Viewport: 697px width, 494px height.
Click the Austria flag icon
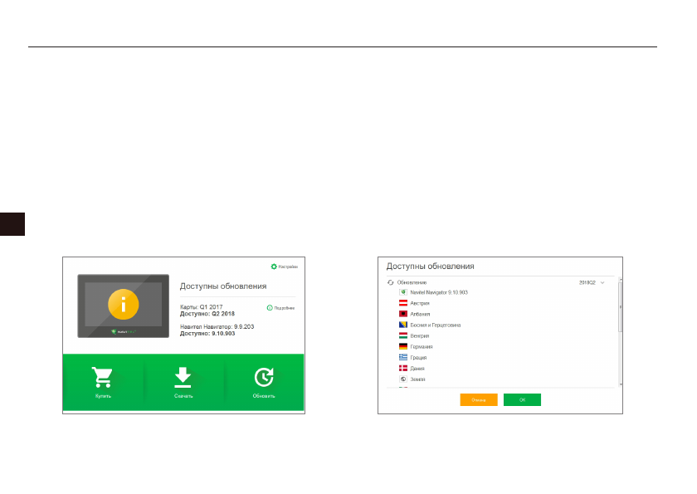402,303
